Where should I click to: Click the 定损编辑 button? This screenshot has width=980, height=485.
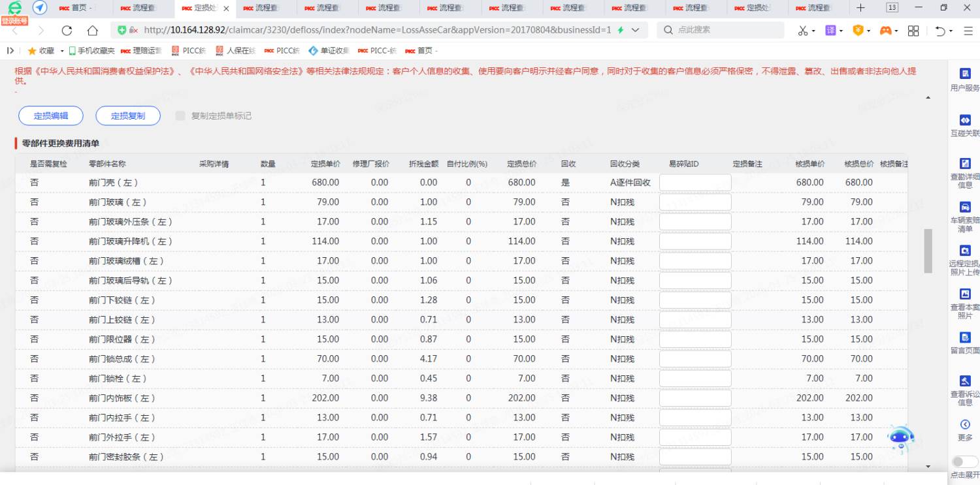(51, 116)
